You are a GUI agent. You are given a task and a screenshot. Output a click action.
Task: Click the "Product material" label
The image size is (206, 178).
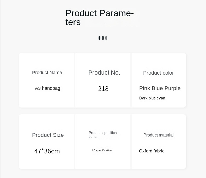(158, 135)
